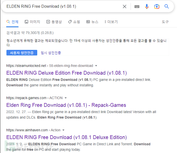Image resolution: width=177 pixels, height=153 pixels.
Task: Click in the ELDEN RING search query field
Action: tap(63, 6)
